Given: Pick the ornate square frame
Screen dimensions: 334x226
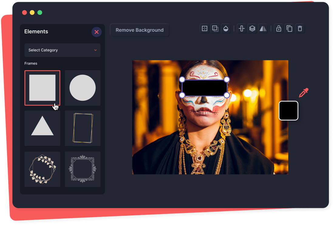Looking at the screenshot, I should 82,169.
